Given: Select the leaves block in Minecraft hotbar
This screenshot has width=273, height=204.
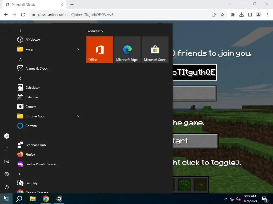Looking at the screenshot, I should (x=184, y=185).
